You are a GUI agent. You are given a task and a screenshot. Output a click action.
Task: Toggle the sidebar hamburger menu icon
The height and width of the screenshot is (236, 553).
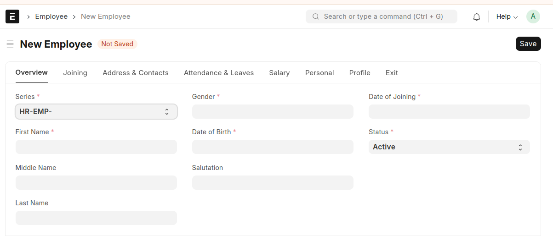click(10, 44)
